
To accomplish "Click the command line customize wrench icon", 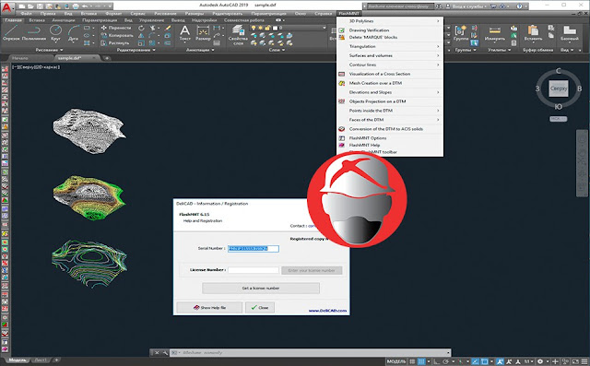I will 165,352.
